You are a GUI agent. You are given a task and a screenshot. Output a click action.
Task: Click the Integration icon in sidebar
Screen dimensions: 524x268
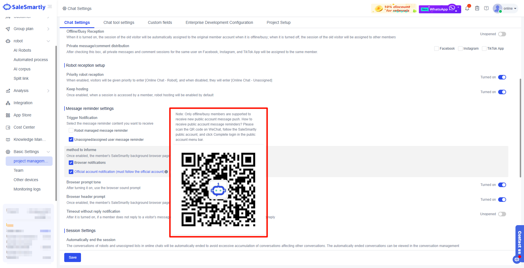[x=8, y=103]
